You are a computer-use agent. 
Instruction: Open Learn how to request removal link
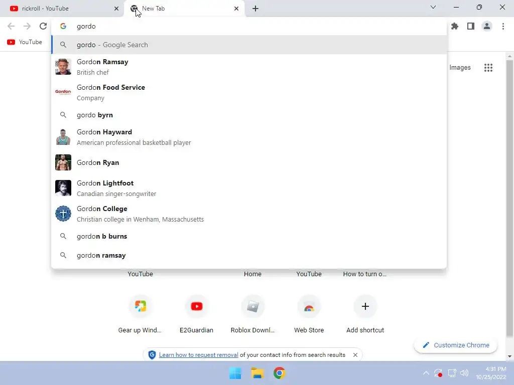(199, 355)
